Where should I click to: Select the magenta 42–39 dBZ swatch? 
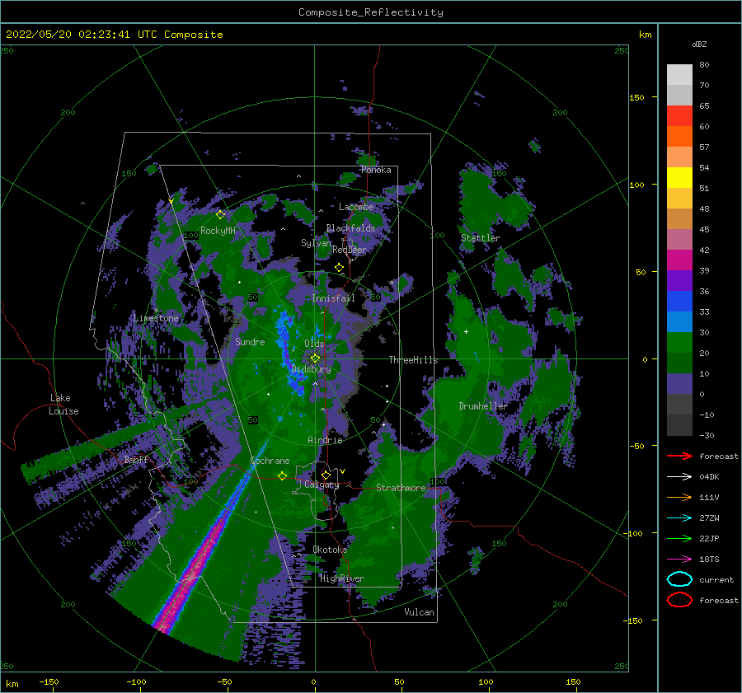[679, 260]
